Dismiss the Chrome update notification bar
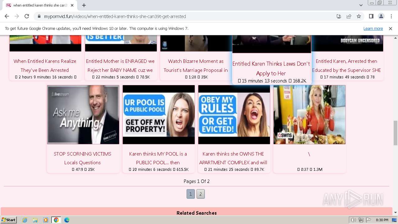 (x=391, y=28)
